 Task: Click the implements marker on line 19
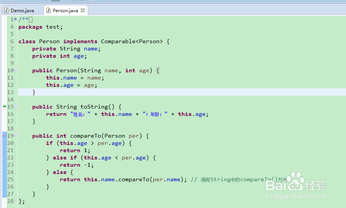5,135
